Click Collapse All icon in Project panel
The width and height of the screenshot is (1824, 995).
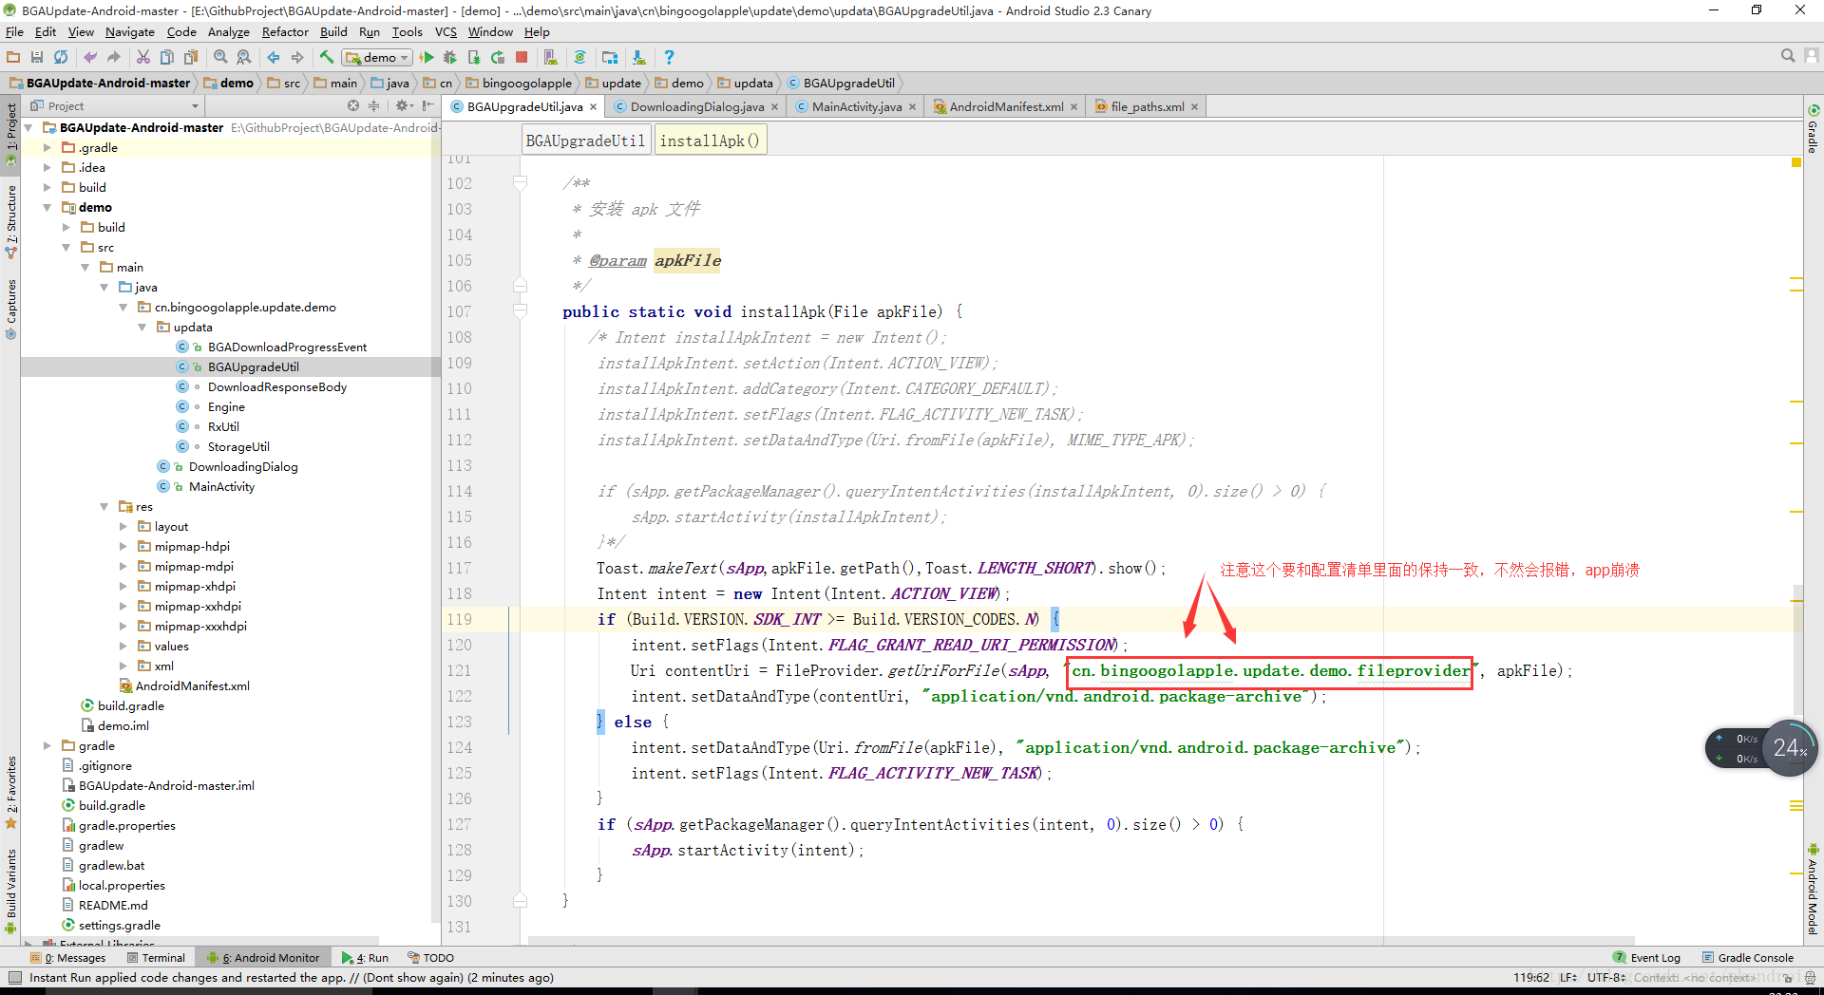373,105
